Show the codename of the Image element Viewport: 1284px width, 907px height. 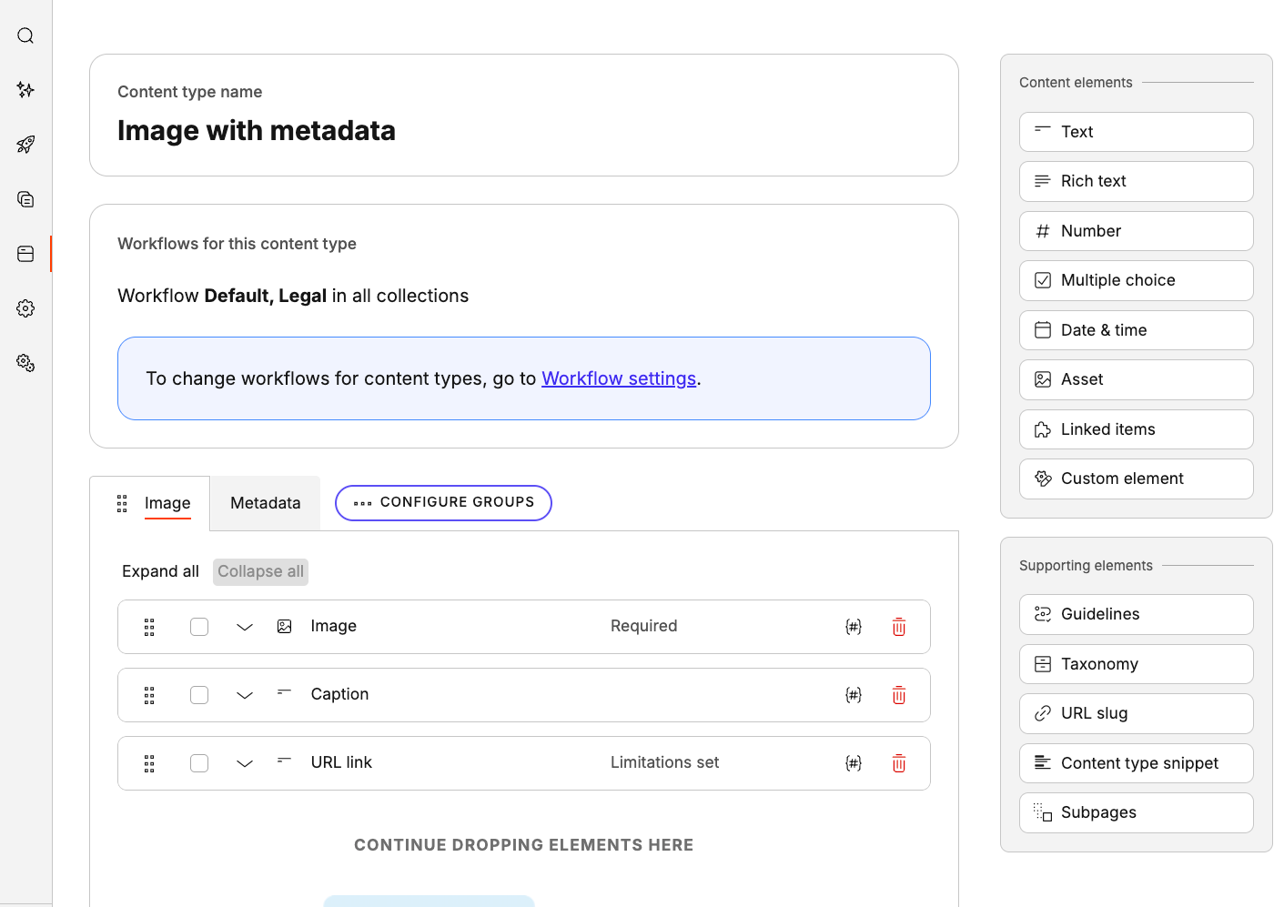[x=853, y=626]
